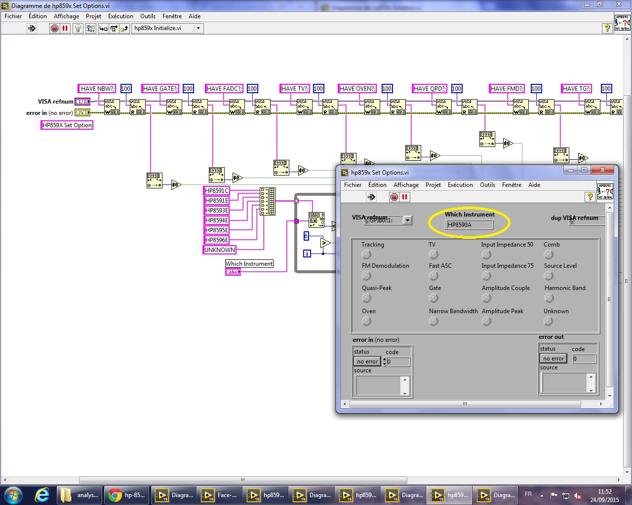
Task: Expand the VISA refnum GPIB0::1: dropdown
Action: click(x=407, y=220)
